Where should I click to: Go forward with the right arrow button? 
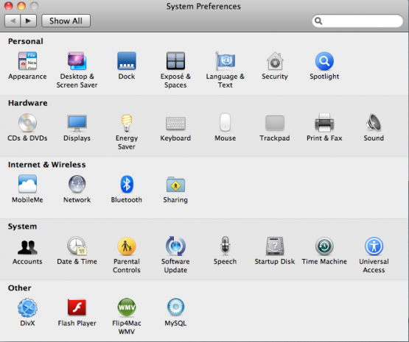point(29,21)
